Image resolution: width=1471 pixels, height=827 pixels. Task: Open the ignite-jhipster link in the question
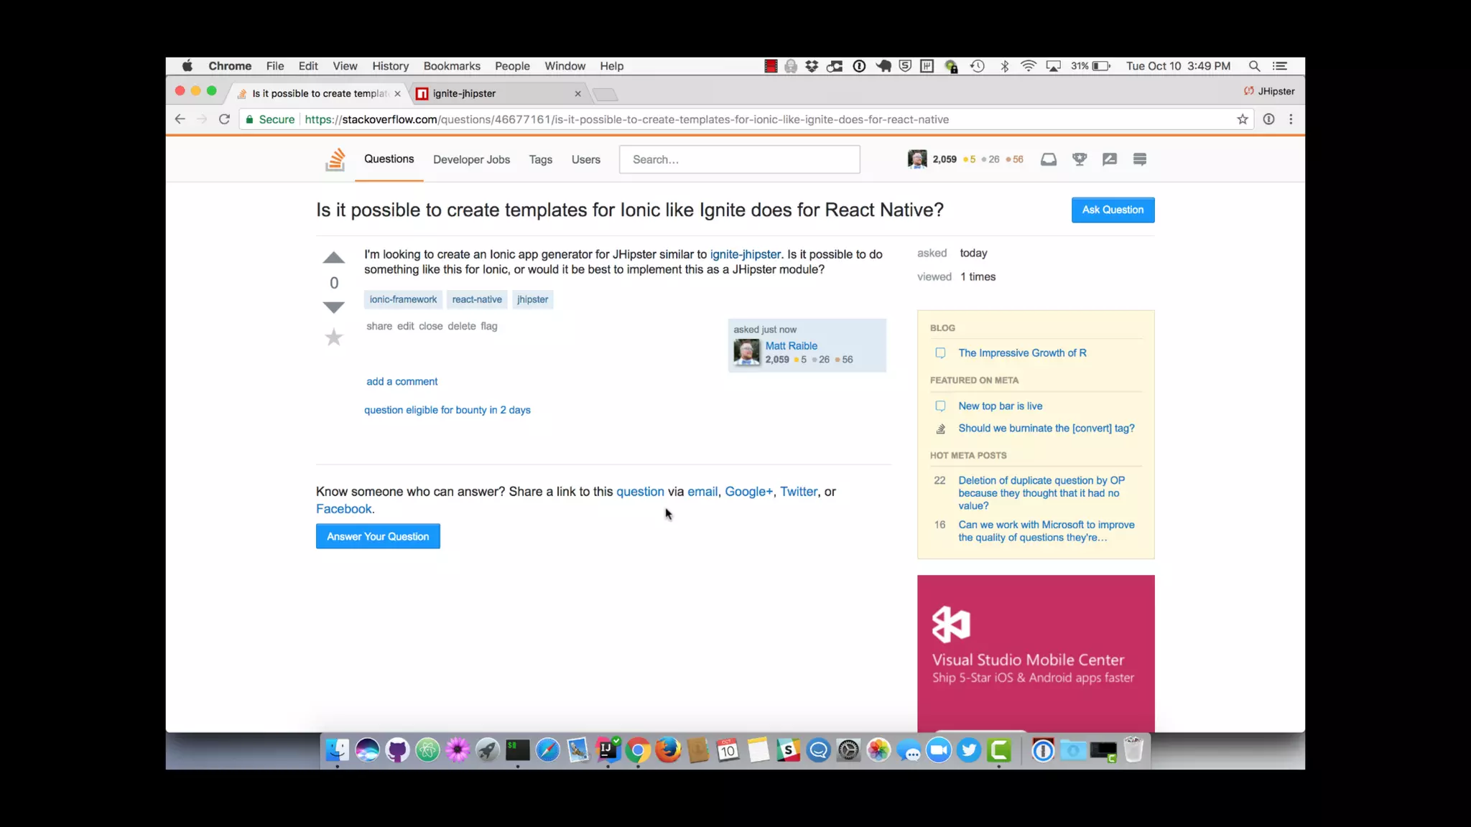coord(745,254)
